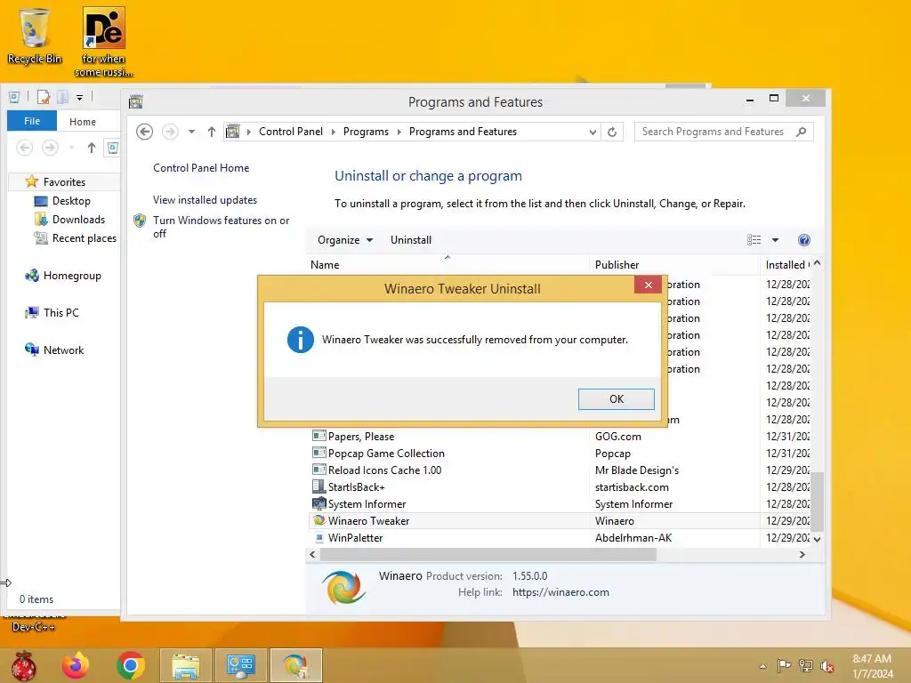The height and width of the screenshot is (683, 911).
Task: Select Desktop in Explorer navigation pane
Action: pos(71,201)
